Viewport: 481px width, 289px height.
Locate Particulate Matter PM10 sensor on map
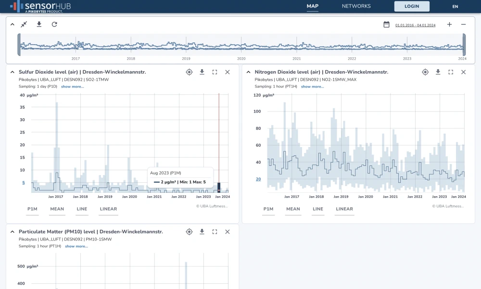[x=189, y=232]
